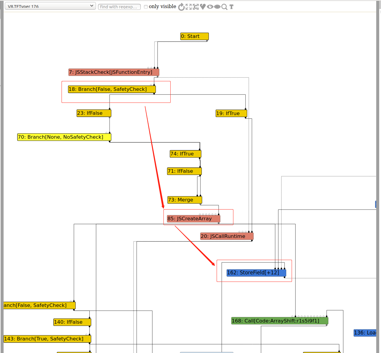381x353 pixels.
Task: Select the 7: JSStackCheck[JSFunctionEntry] node
Action: [114, 72]
